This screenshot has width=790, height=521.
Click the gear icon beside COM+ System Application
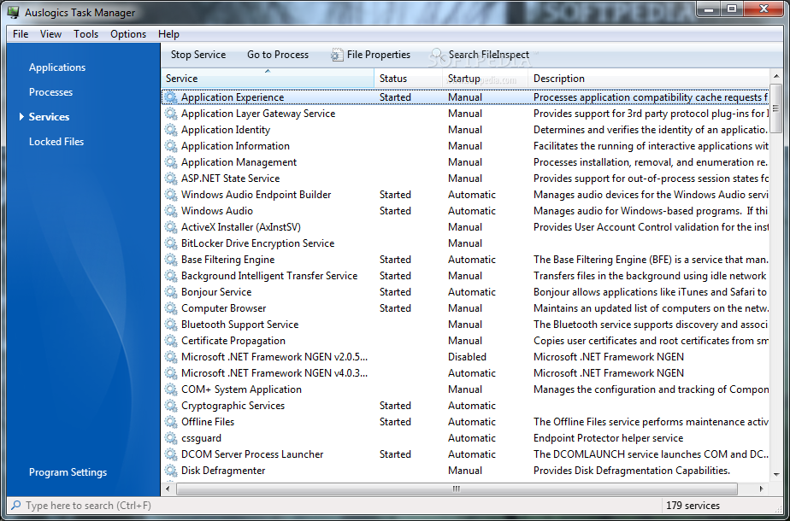pyautogui.click(x=171, y=389)
